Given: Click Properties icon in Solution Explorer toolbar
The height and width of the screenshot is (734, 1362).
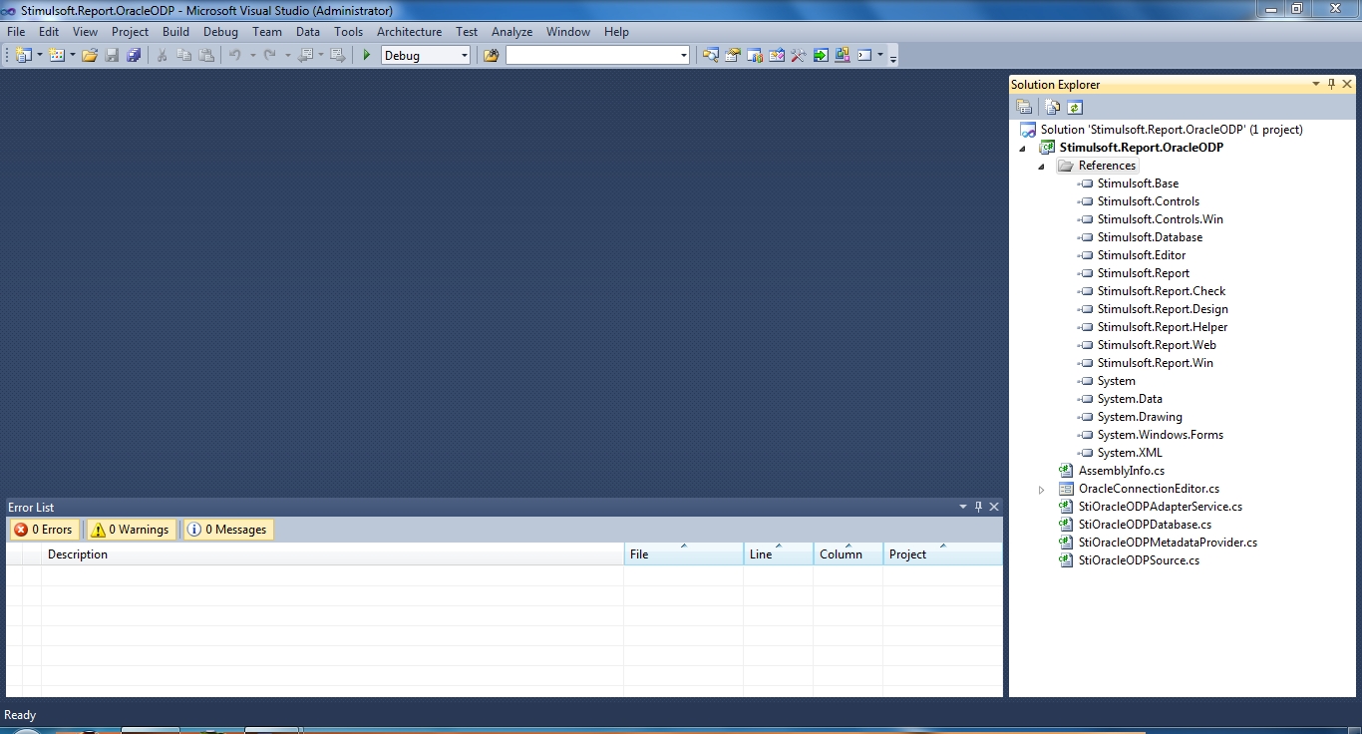Looking at the screenshot, I should coord(1024,108).
